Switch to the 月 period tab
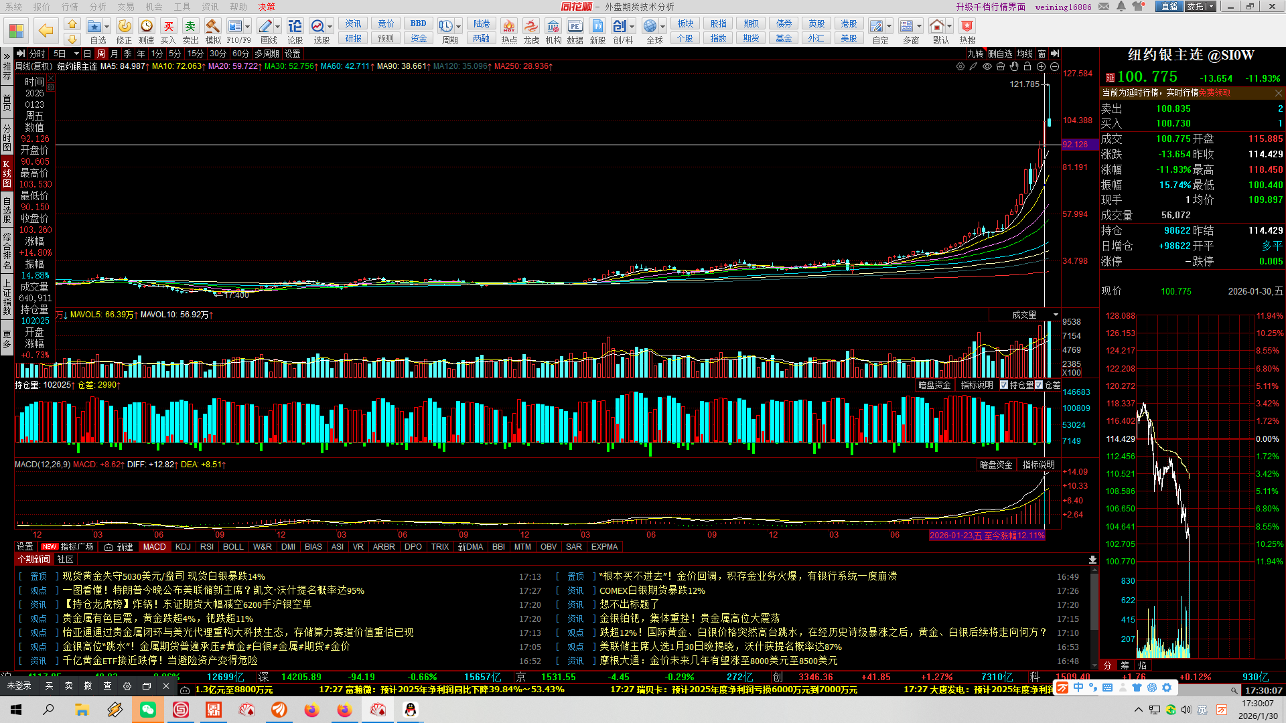 [x=114, y=54]
